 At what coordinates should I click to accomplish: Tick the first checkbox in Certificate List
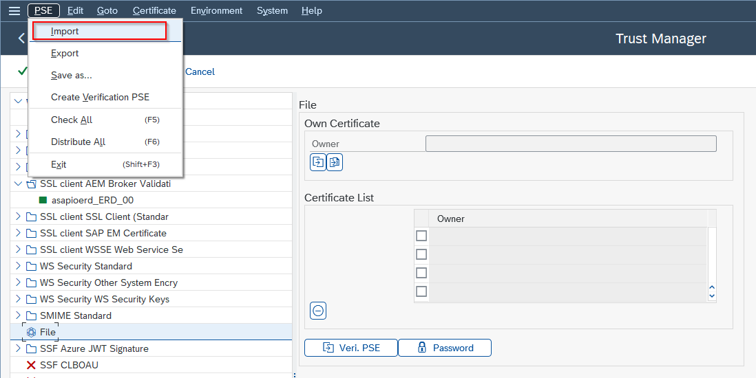pos(421,236)
